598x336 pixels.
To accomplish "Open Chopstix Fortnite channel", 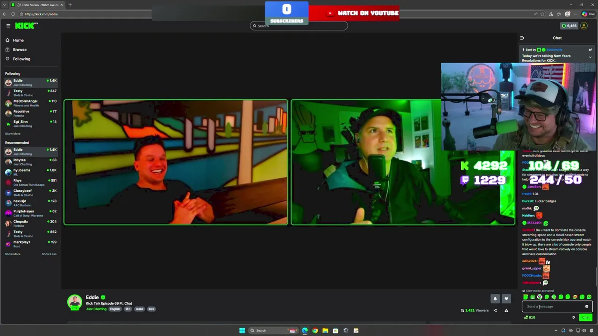I will tap(30, 224).
